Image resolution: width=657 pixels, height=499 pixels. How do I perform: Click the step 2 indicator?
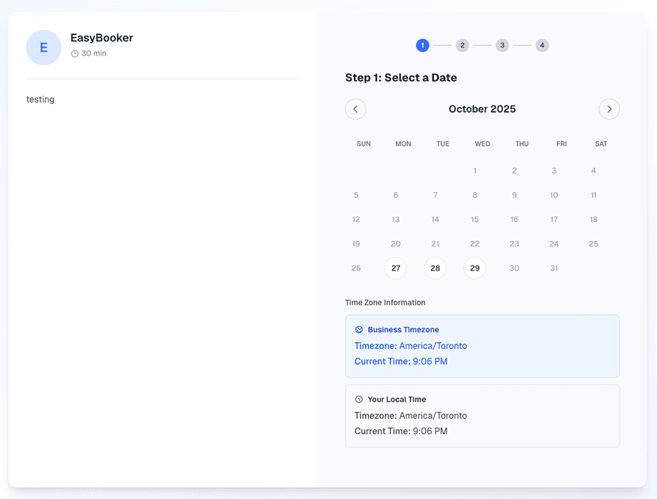[x=463, y=45]
